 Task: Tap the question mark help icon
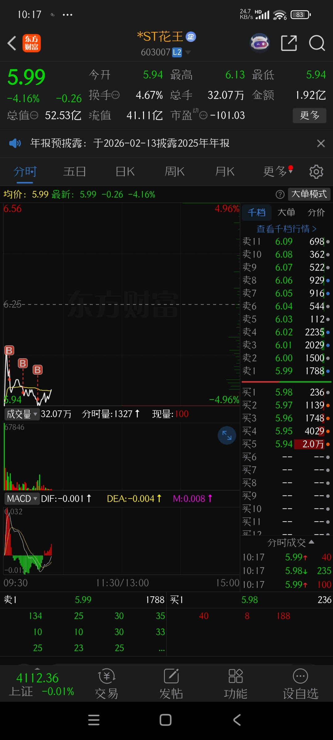pos(280,194)
